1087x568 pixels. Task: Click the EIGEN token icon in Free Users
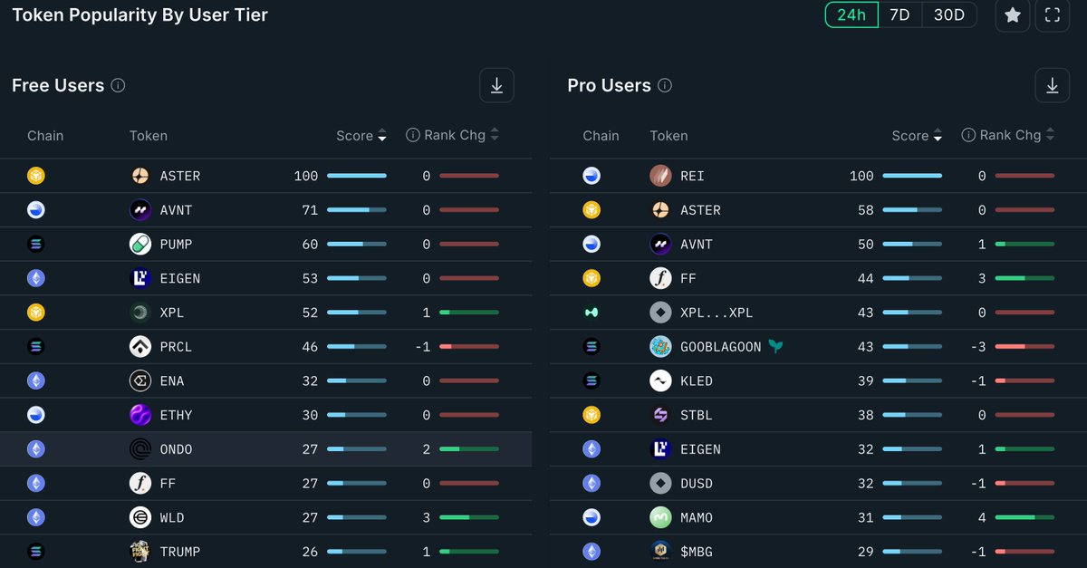pyautogui.click(x=139, y=278)
